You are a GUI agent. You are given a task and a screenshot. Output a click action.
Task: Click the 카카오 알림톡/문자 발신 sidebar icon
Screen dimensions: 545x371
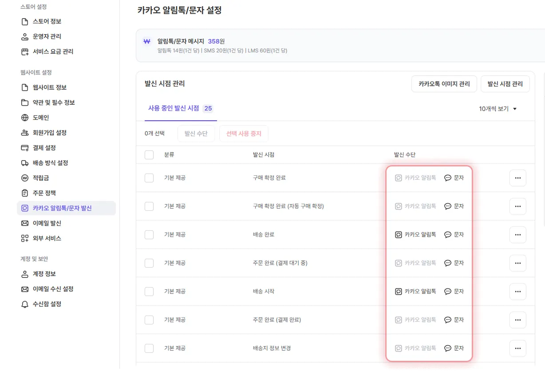pos(25,208)
